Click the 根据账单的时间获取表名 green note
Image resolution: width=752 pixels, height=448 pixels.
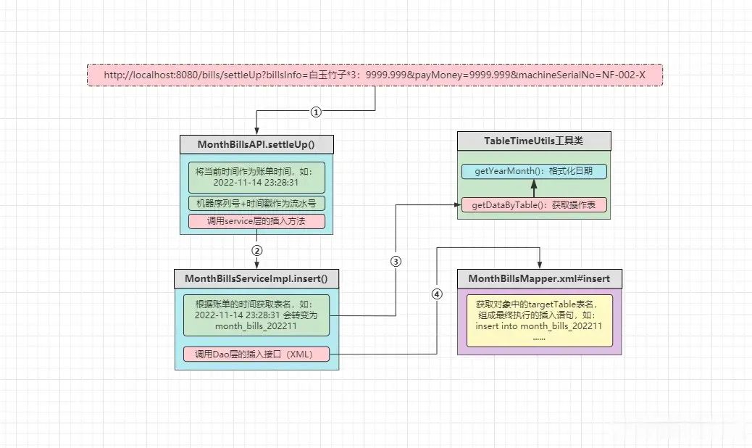pyautogui.click(x=256, y=315)
